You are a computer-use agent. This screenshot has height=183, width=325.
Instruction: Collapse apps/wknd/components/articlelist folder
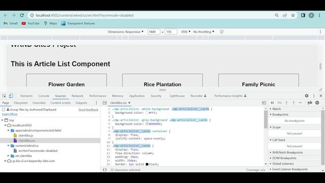pos(8,131)
